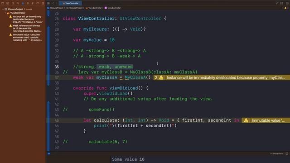Add editor on right icon
The height and width of the screenshot is (163, 290).
pyautogui.click(x=287, y=3)
